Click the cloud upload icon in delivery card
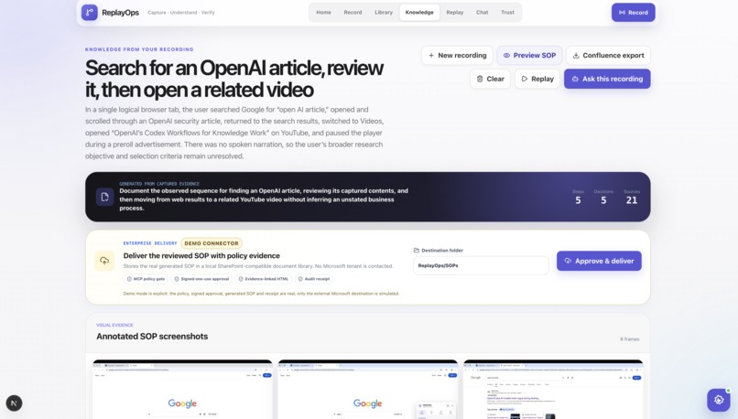 104,261
